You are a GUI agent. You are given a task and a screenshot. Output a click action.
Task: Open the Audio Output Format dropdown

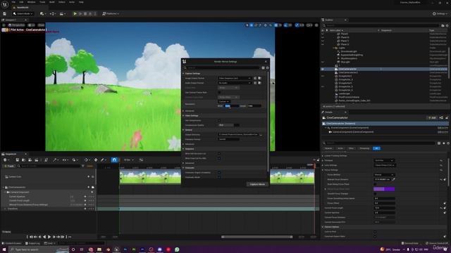point(235,83)
